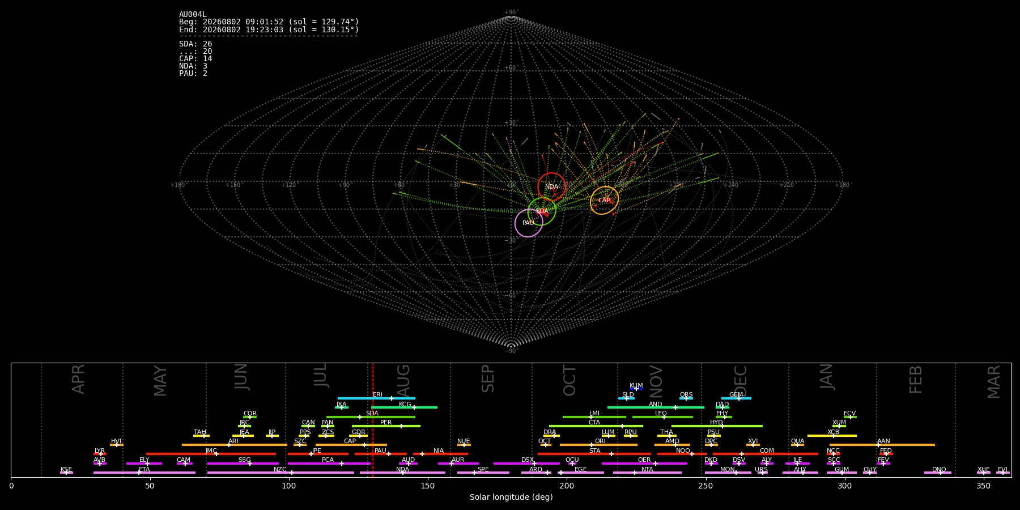Click the STA shower red bar
Viewport: 1020px width, 510px height.
(594, 454)
